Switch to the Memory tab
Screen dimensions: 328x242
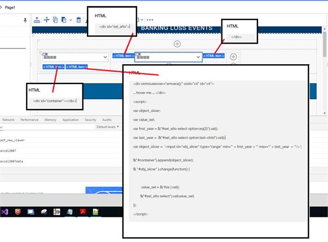pos(50,120)
